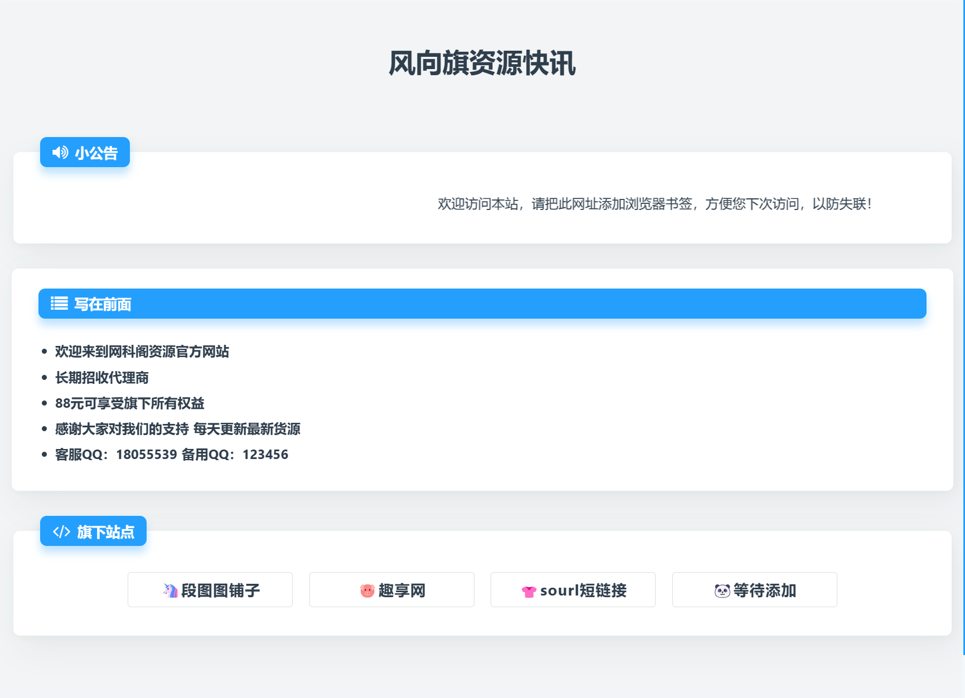Open the 段图图铺子 site link
This screenshot has height=698, width=965.
coord(210,590)
